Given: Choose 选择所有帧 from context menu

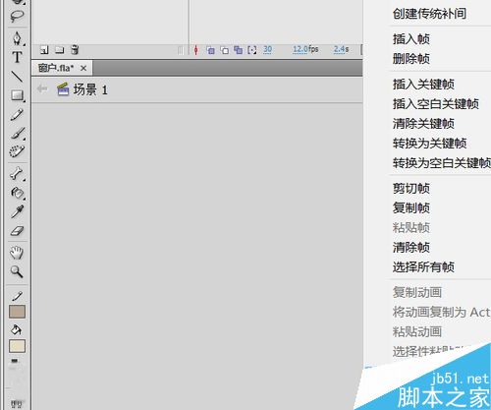Looking at the screenshot, I should (423, 266).
